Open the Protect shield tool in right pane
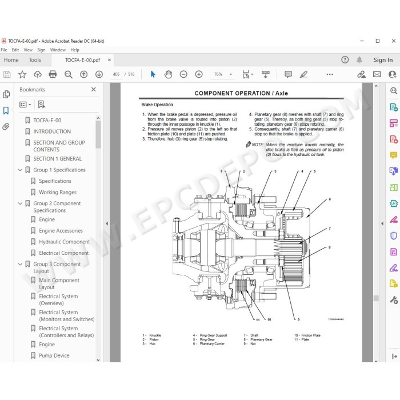 394,235
